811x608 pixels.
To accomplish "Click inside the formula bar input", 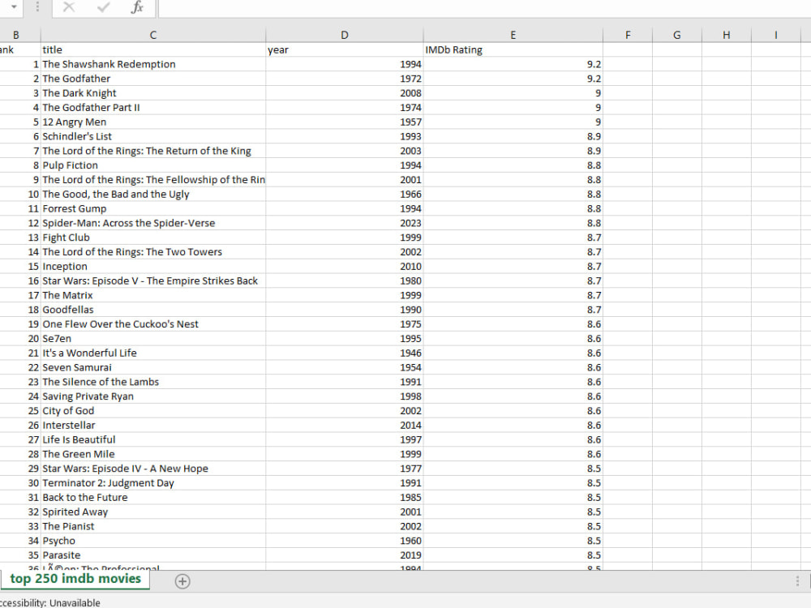I will click(x=484, y=8).
